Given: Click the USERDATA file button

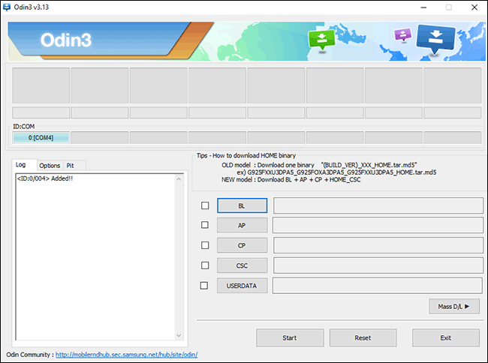Looking at the screenshot, I should 242,286.
